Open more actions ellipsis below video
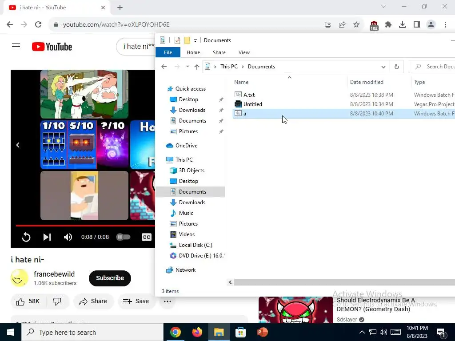Viewport: 455px width, 341px height. [x=168, y=301]
